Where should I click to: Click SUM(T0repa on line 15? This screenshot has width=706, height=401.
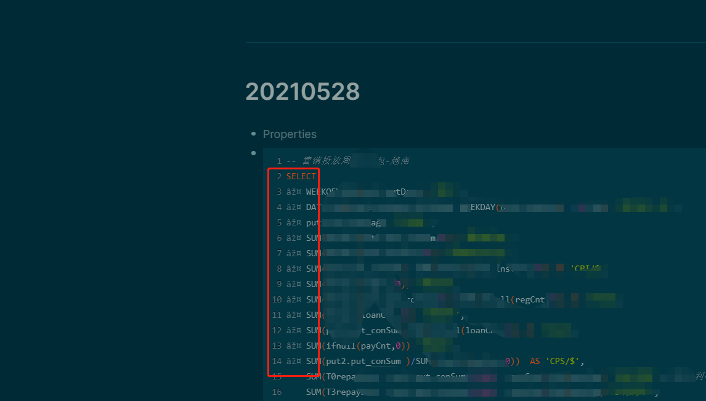tap(331, 376)
